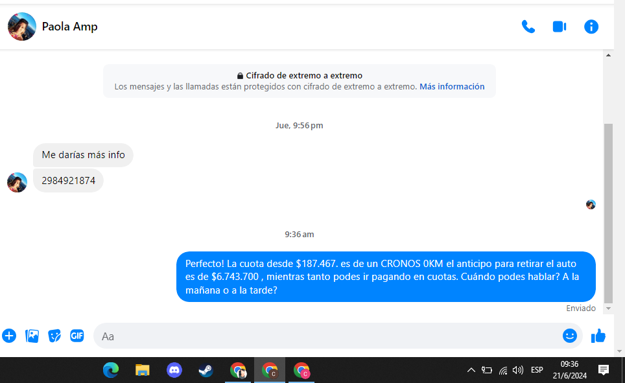Open the Más información link

pos(452,86)
